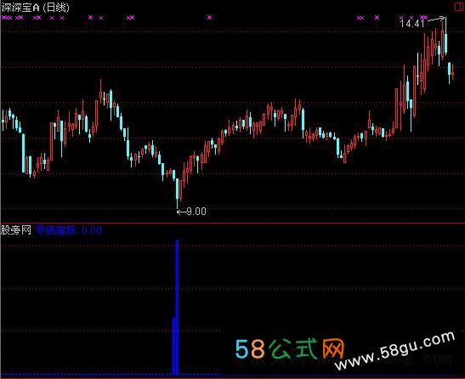The image size is (465, 379).
Task: Click the 9.00 low price label
Action: pos(196,212)
